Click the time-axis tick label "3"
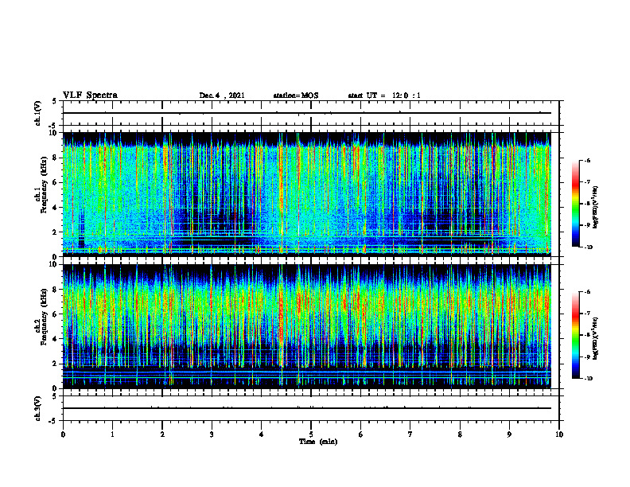Viewport: 630px width, 487px height. tap(212, 434)
